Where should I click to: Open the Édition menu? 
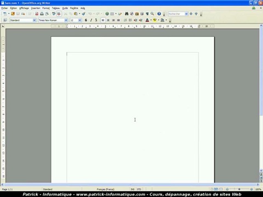click(13, 8)
